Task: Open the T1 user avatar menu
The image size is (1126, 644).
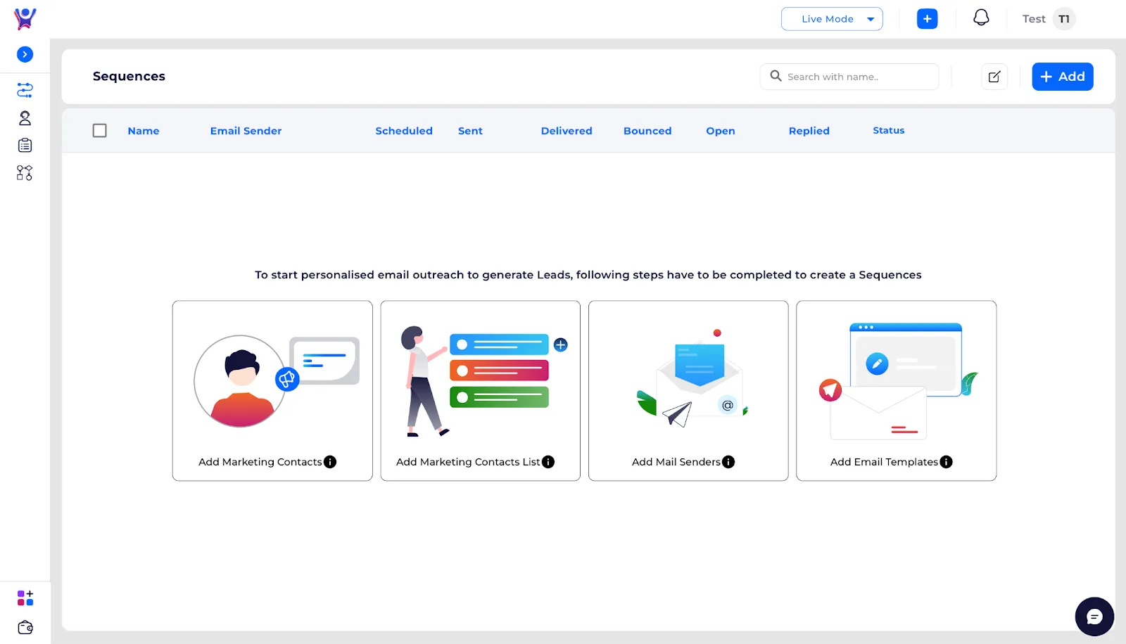Action: click(x=1064, y=19)
